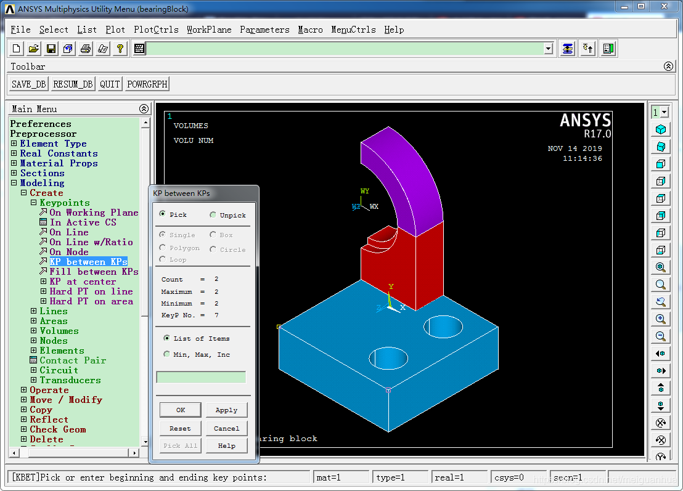Open the PlotCtrls menu

point(156,30)
